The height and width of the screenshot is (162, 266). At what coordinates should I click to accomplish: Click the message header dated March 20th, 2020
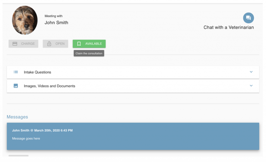pyautogui.click(x=42, y=130)
